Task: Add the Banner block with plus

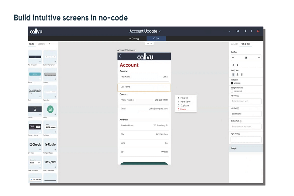Action: click(40, 114)
